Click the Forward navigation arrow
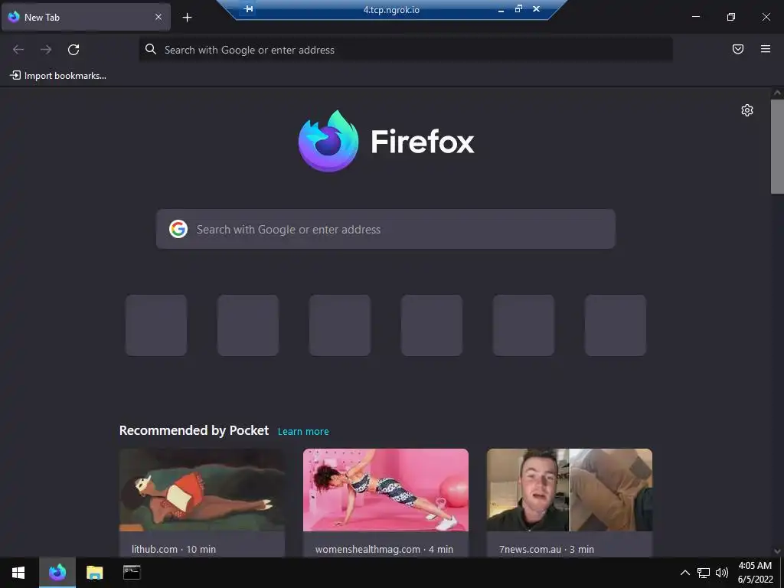The width and height of the screenshot is (784, 588). click(x=46, y=50)
